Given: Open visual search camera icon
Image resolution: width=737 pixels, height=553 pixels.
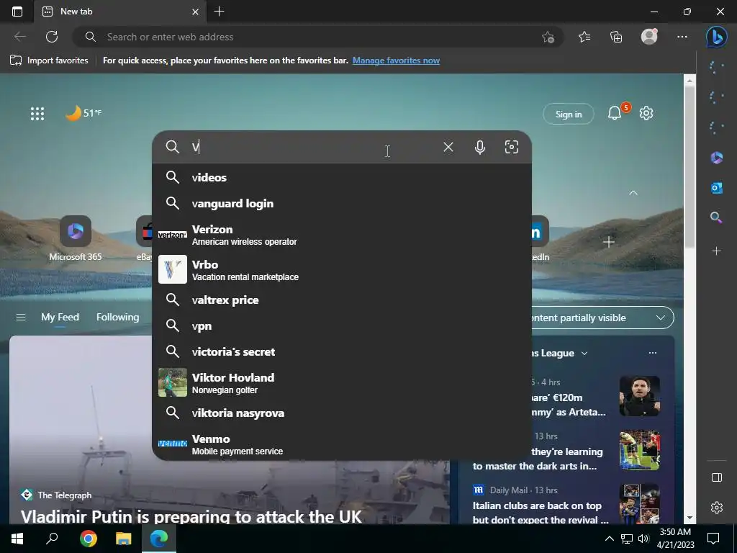Looking at the screenshot, I should [512, 147].
